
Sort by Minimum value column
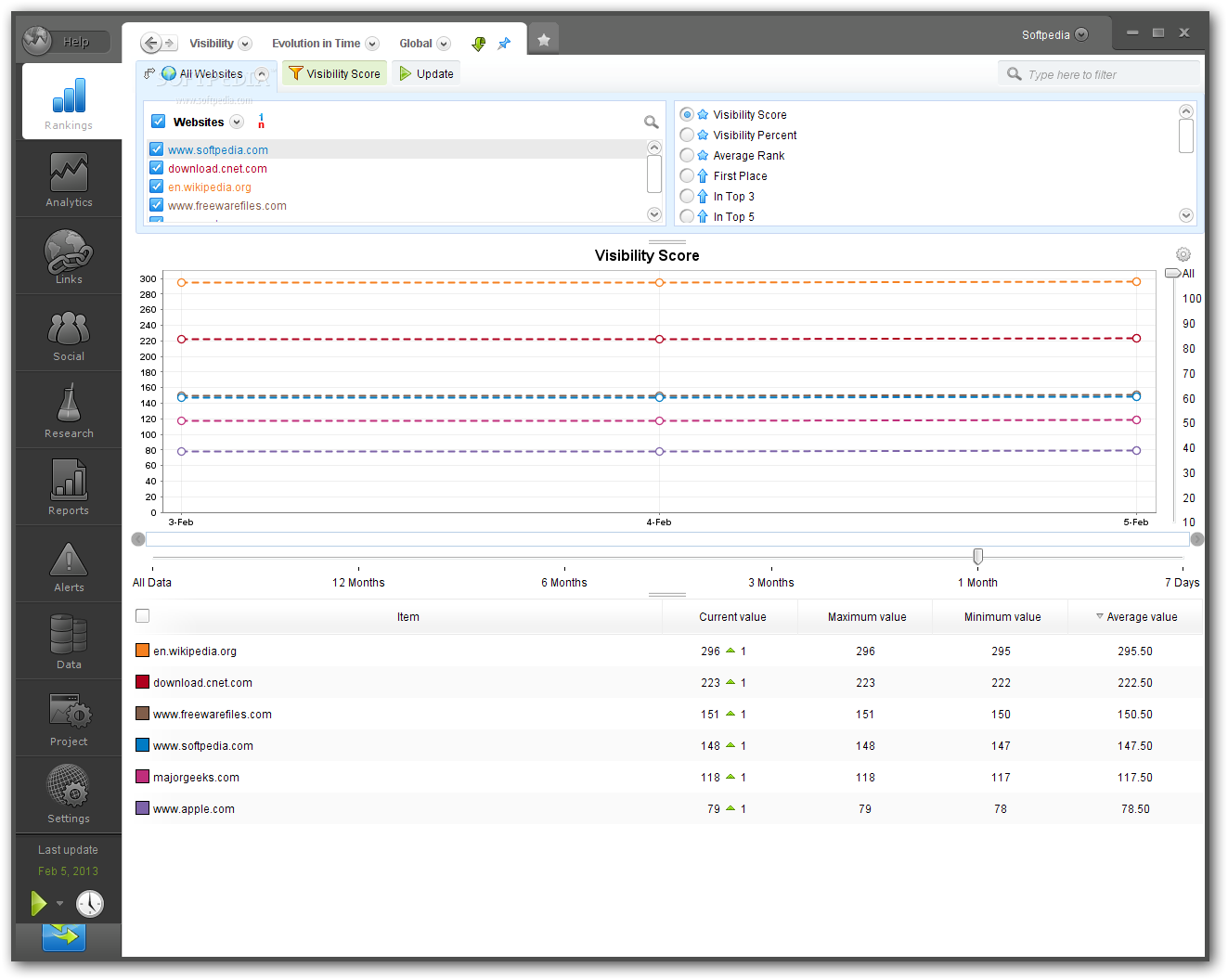coord(1002,617)
